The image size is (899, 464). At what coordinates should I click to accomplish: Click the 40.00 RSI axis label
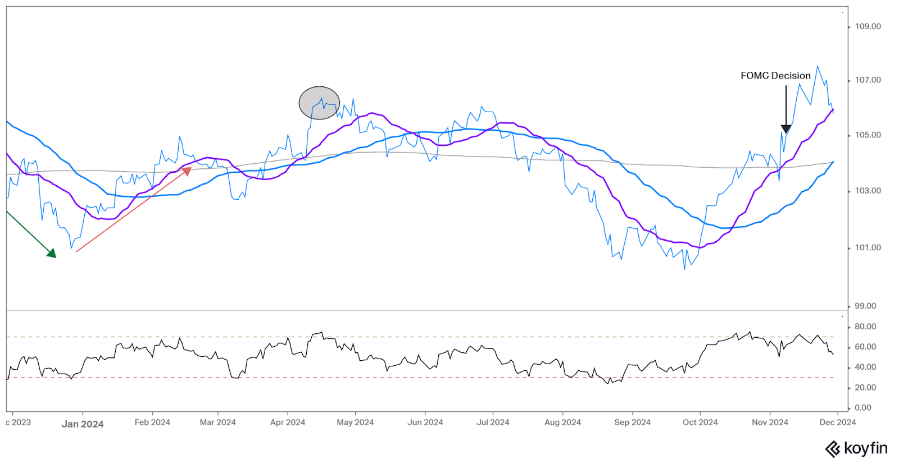coord(865,367)
